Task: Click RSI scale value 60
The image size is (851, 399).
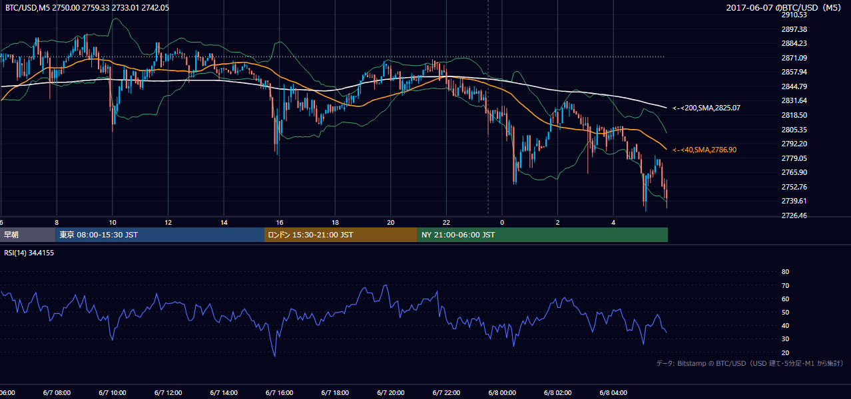Action: (785, 299)
